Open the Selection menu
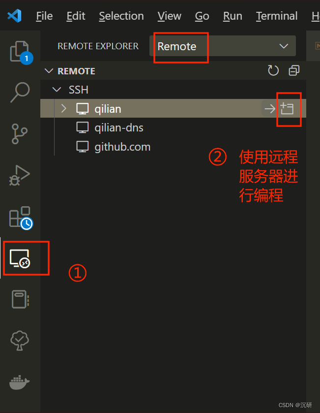Image resolution: width=320 pixels, height=413 pixels. click(x=121, y=16)
